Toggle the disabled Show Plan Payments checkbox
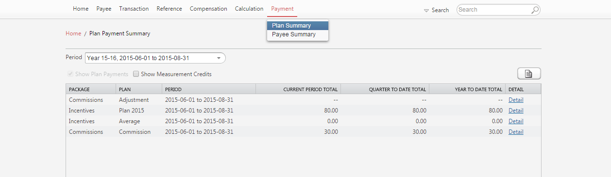Viewport: 611px width, 177px height. pos(70,74)
